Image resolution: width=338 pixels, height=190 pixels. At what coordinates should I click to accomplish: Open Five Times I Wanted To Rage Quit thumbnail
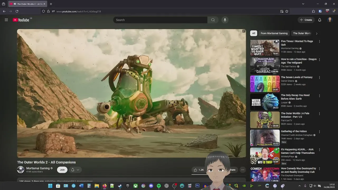pos(265,47)
